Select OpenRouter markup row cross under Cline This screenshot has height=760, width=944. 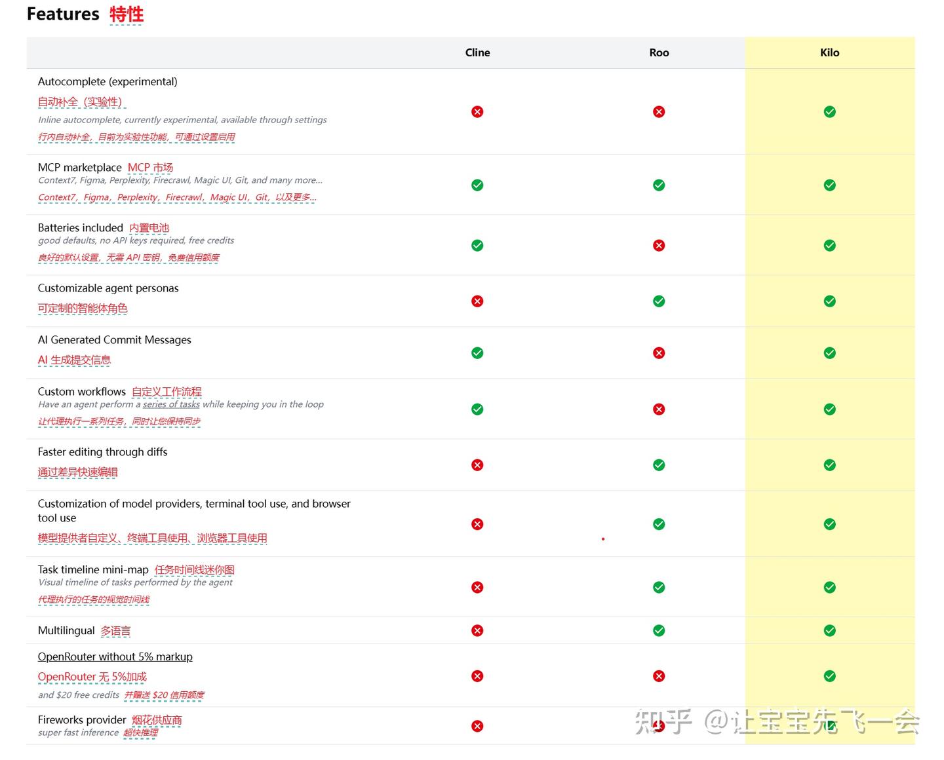point(477,676)
